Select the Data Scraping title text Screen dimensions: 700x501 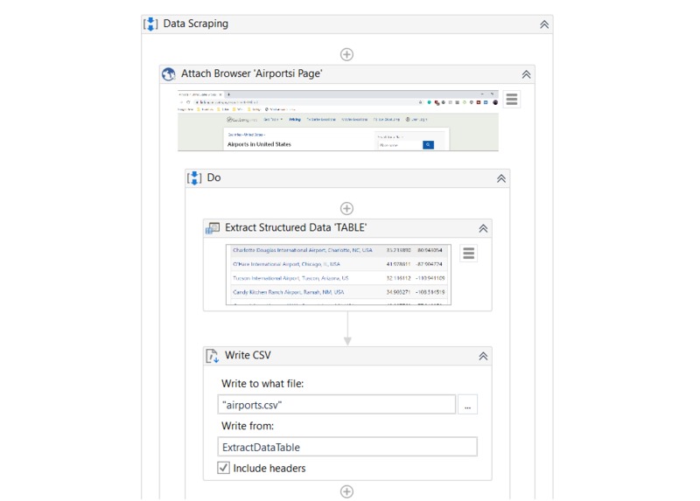coord(195,24)
